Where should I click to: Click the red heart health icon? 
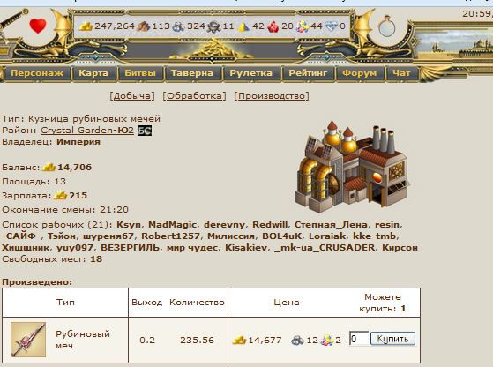38,26
